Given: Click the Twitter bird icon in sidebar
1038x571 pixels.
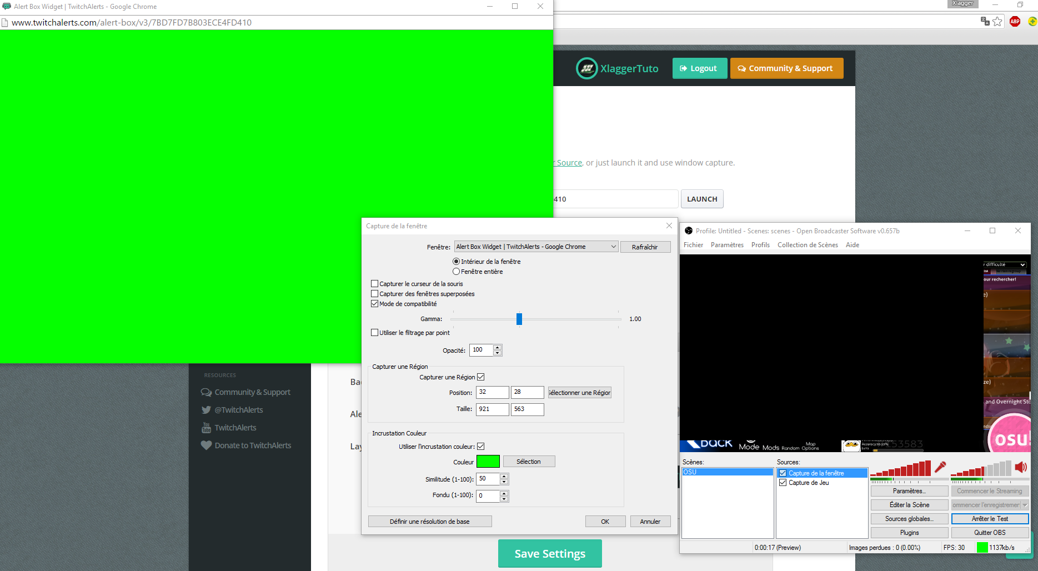Looking at the screenshot, I should coord(206,410).
